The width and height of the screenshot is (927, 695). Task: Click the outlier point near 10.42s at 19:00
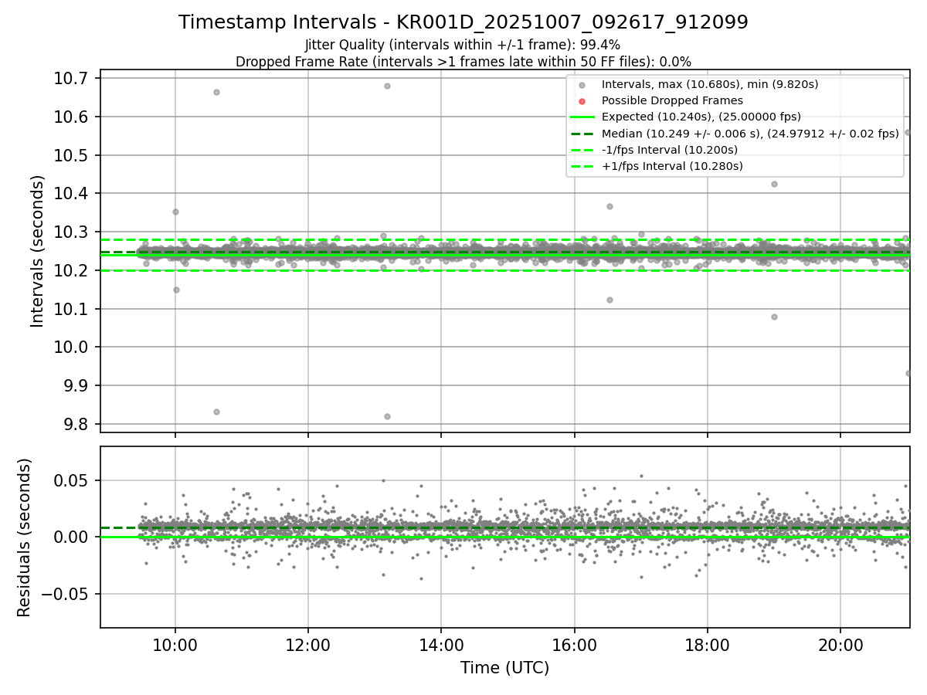pyautogui.click(x=774, y=184)
